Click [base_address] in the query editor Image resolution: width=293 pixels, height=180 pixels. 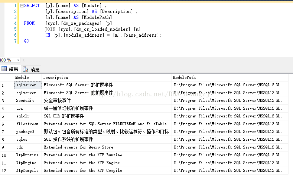141,35
